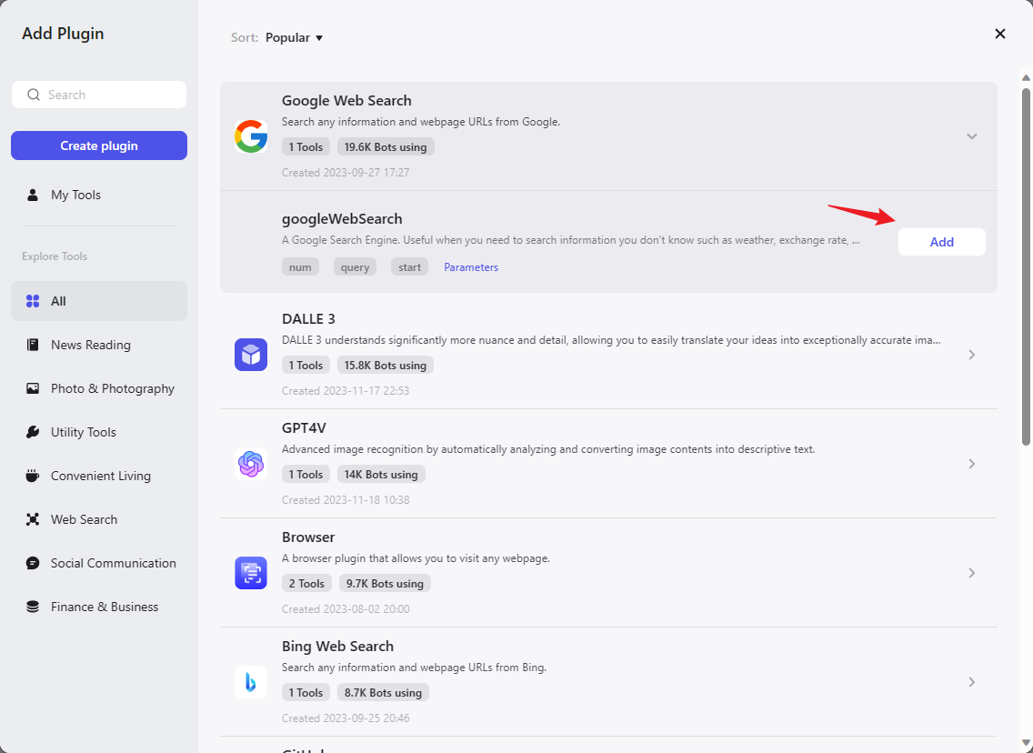
Task: Click the Bing Web Search icon
Action: coord(251,682)
